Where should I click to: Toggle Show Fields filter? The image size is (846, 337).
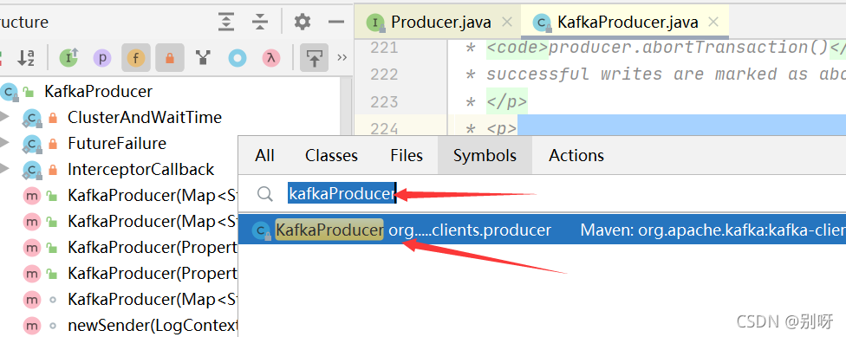click(x=136, y=58)
